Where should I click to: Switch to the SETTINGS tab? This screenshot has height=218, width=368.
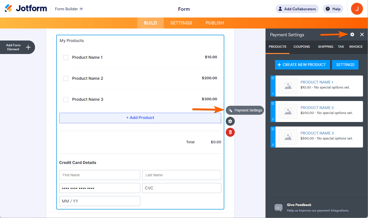click(x=181, y=23)
